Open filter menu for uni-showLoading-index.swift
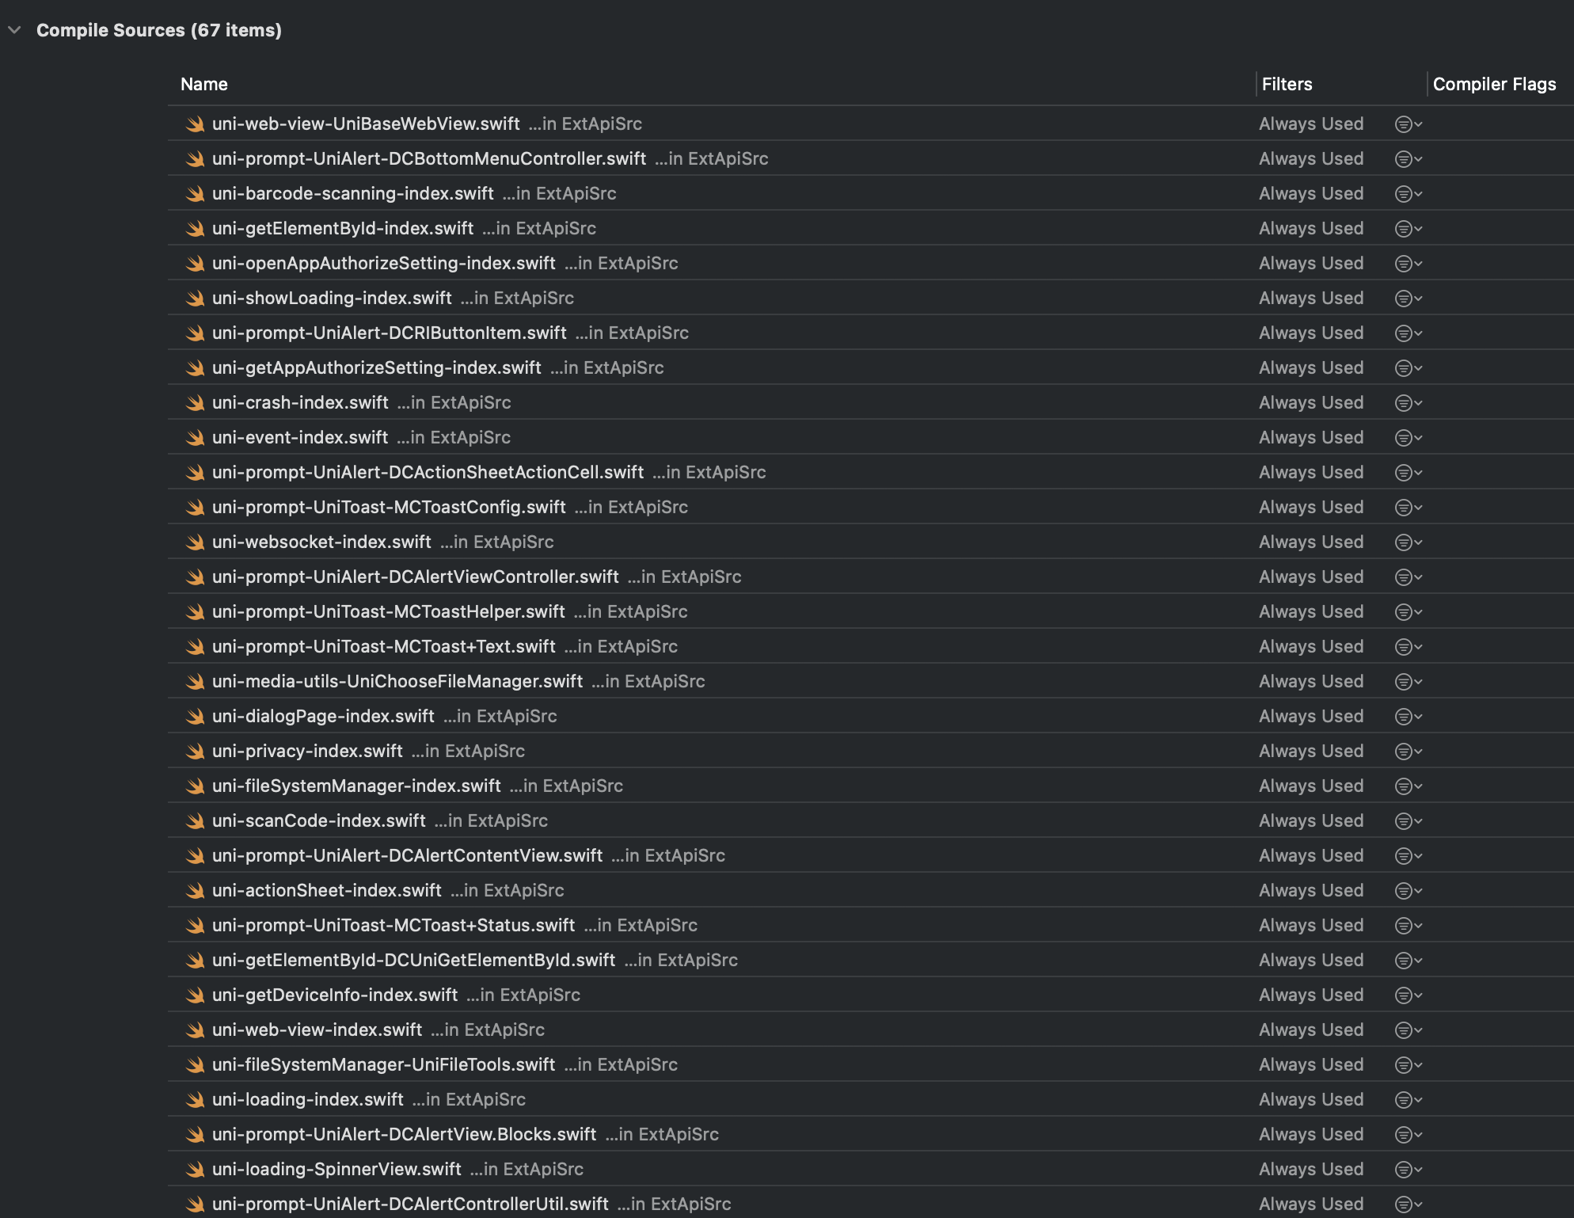 (1409, 299)
